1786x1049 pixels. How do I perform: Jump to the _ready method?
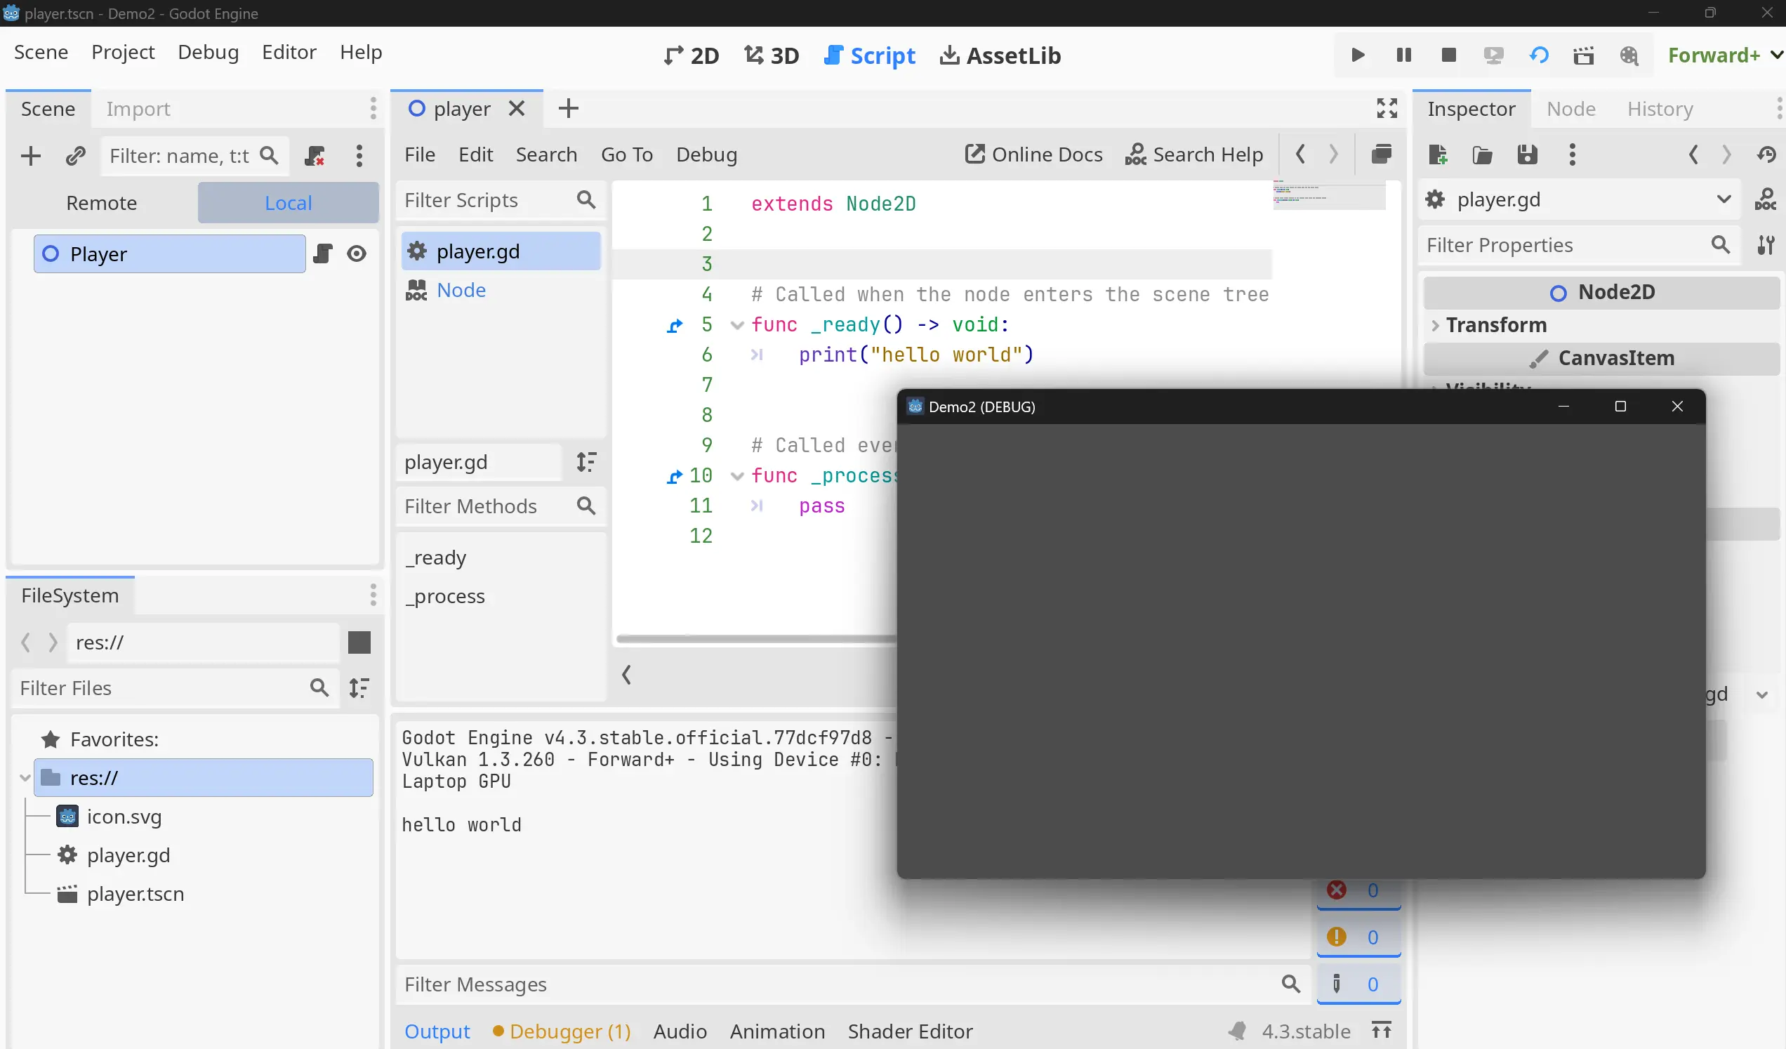(435, 558)
